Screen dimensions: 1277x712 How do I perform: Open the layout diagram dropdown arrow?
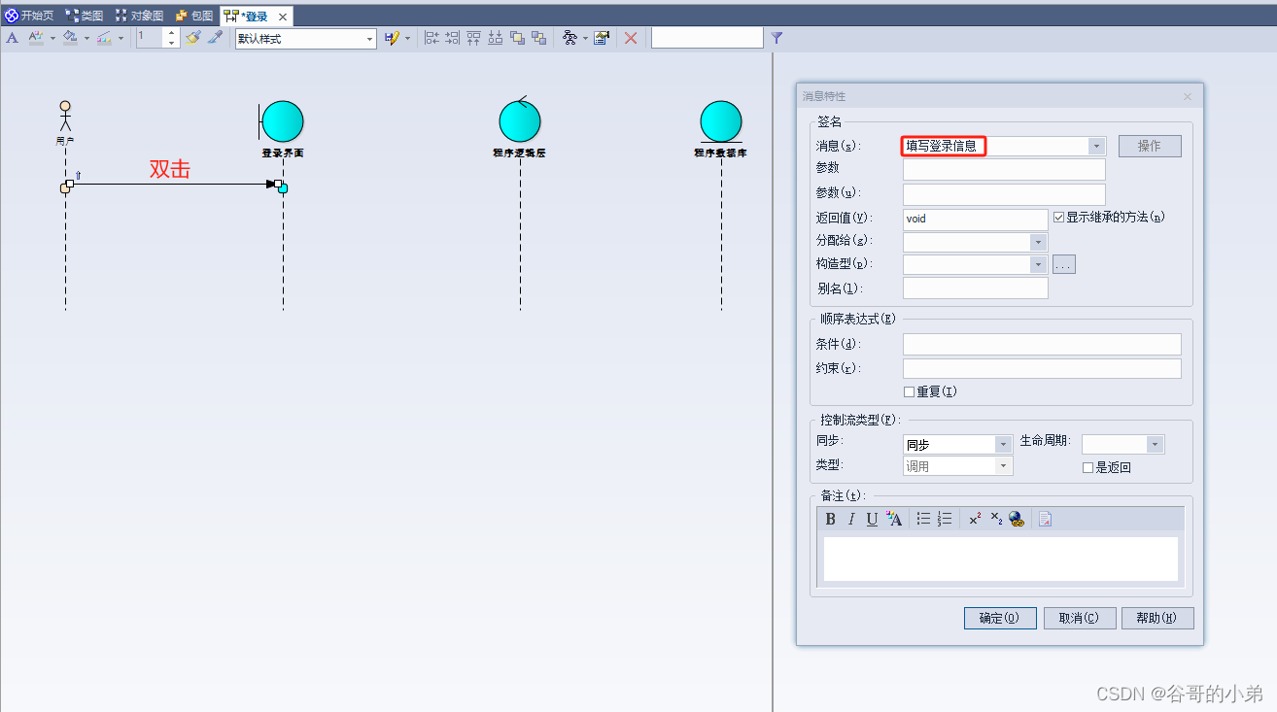coord(585,39)
